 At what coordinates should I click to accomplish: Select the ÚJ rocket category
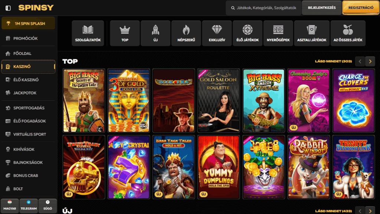155,33
